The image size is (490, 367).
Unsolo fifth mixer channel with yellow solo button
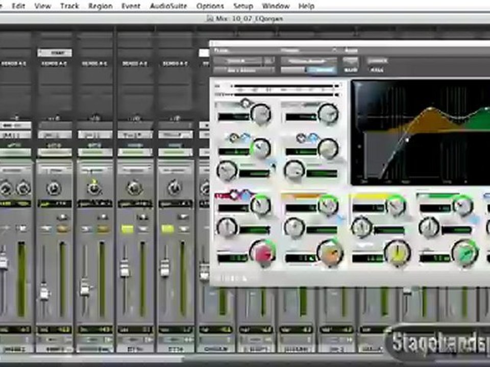pyautogui.click(x=167, y=229)
